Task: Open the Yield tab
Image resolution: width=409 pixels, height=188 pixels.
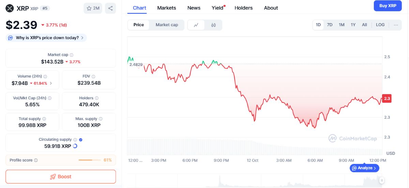Action: point(218,8)
